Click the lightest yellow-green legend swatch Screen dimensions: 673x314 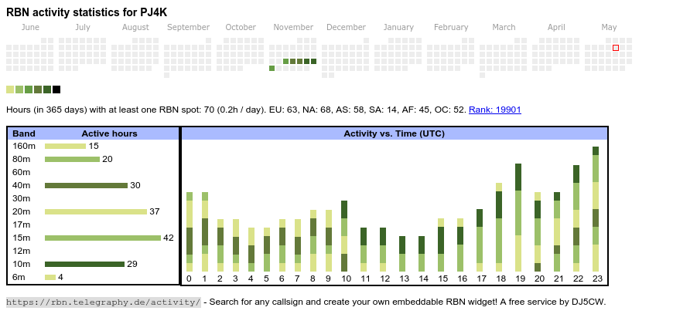tap(10, 89)
